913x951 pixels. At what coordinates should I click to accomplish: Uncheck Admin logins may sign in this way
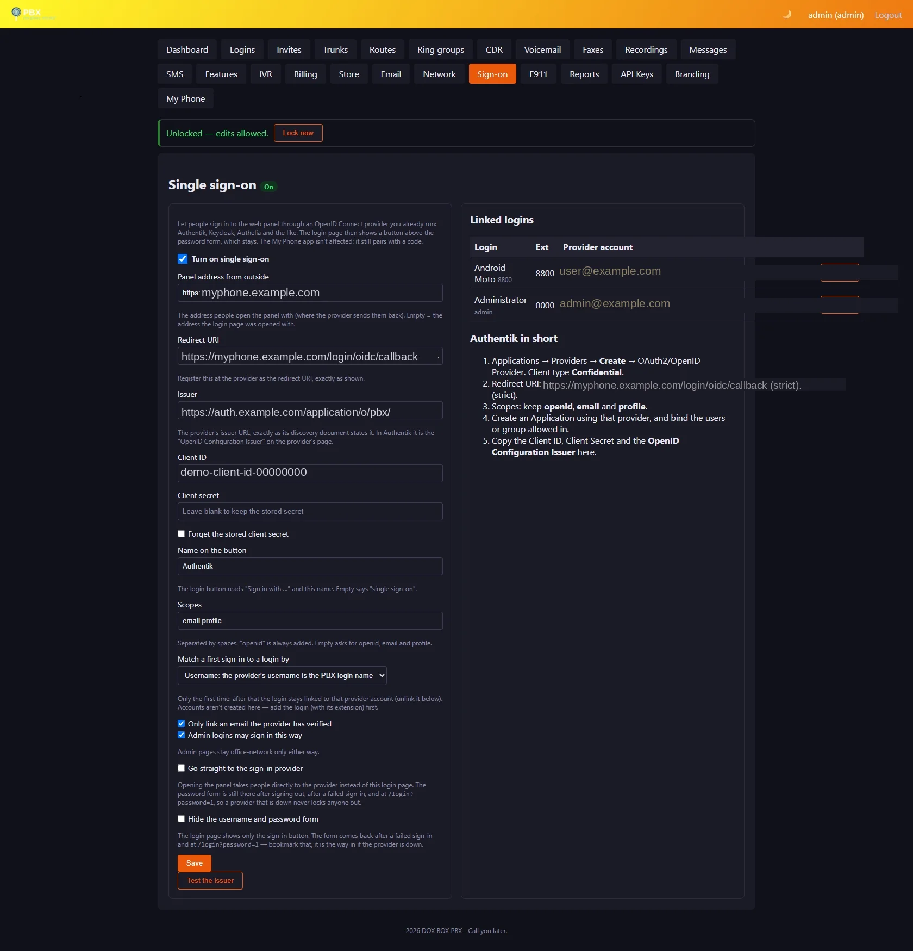[x=182, y=735]
